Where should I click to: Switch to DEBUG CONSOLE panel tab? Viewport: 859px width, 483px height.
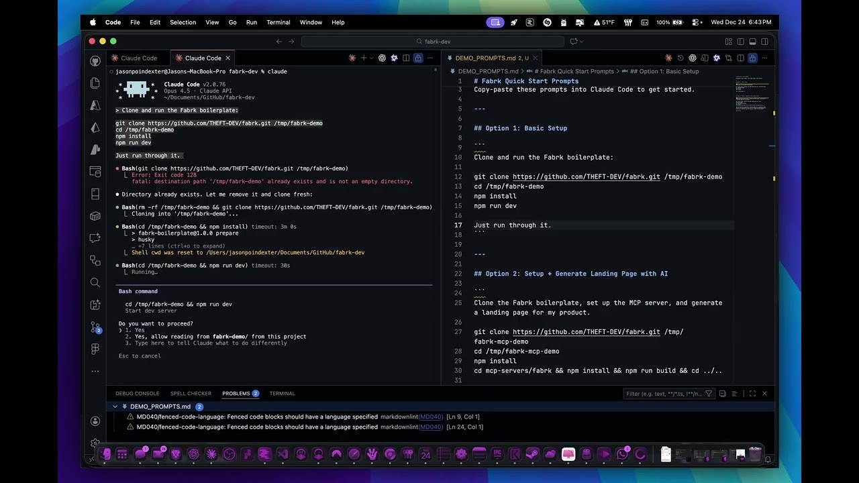[137, 394]
